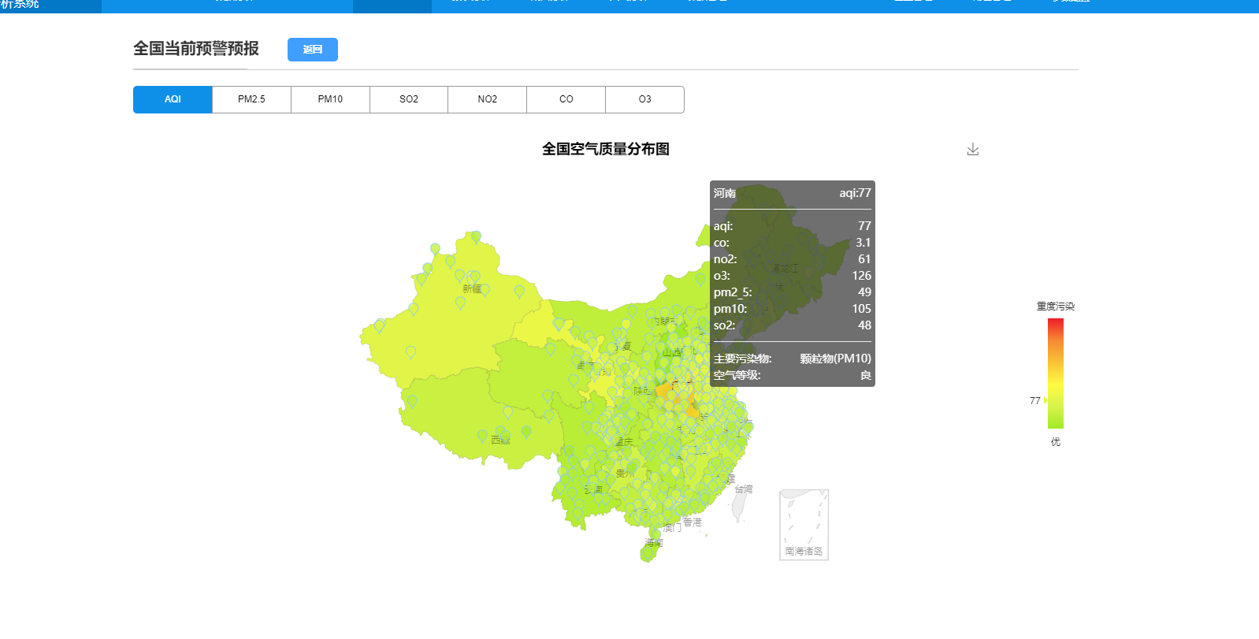
Task: Download the air quality map image
Action: (973, 150)
